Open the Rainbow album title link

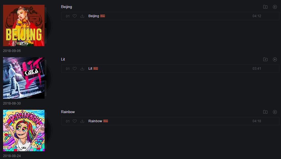(x=68, y=112)
